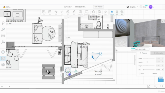Open the Tools ruler icon

tap(74, 12)
